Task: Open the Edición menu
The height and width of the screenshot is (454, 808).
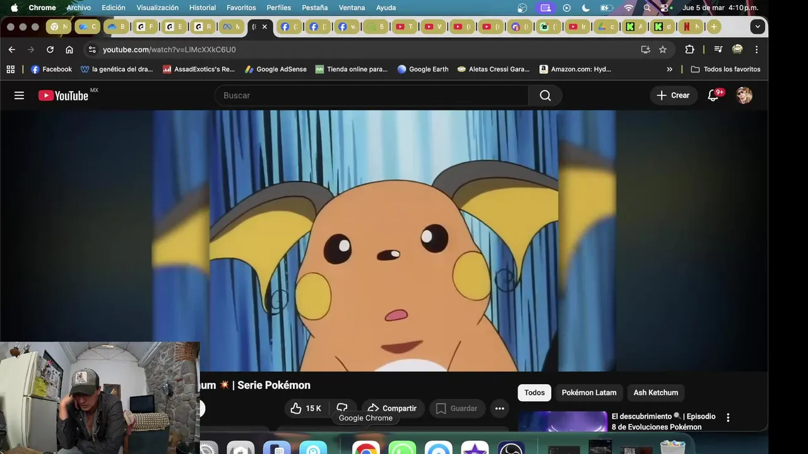Action: tap(114, 8)
